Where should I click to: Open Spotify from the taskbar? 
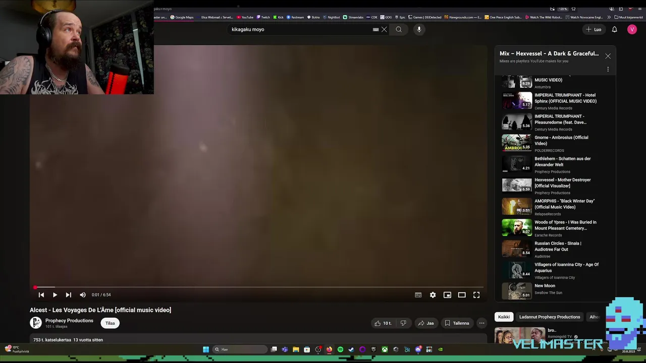[x=340, y=349]
